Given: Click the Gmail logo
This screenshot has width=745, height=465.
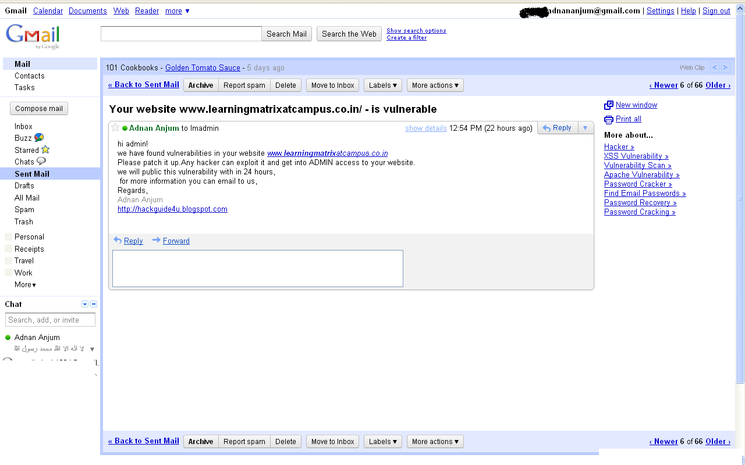Looking at the screenshot, I should coord(33,37).
